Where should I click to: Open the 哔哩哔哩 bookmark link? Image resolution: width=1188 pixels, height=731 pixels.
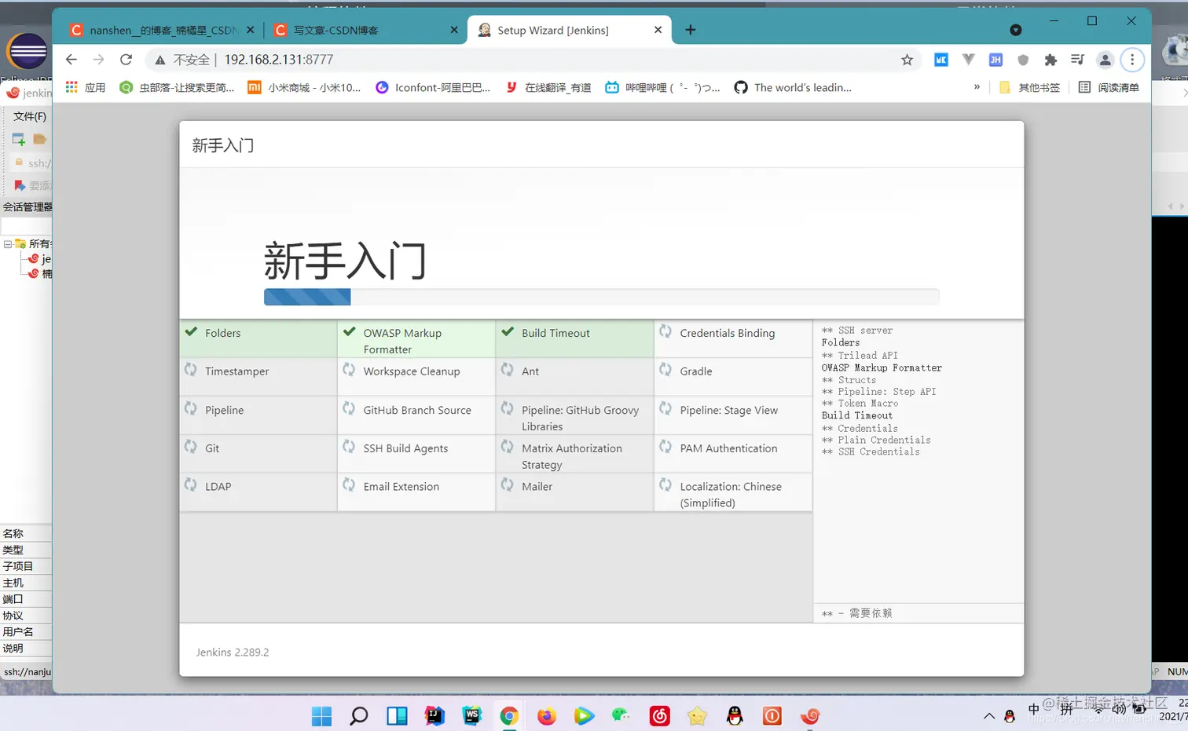(660, 87)
